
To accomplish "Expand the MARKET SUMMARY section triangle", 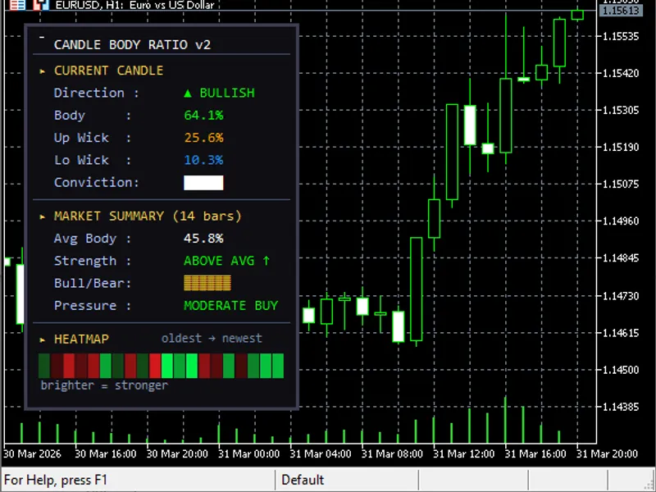I will click(x=43, y=216).
